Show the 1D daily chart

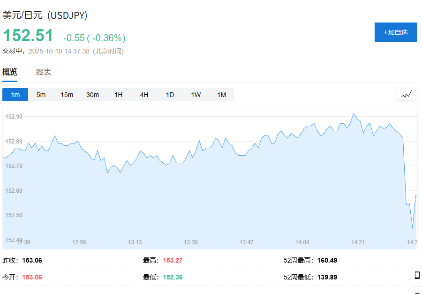click(x=170, y=95)
